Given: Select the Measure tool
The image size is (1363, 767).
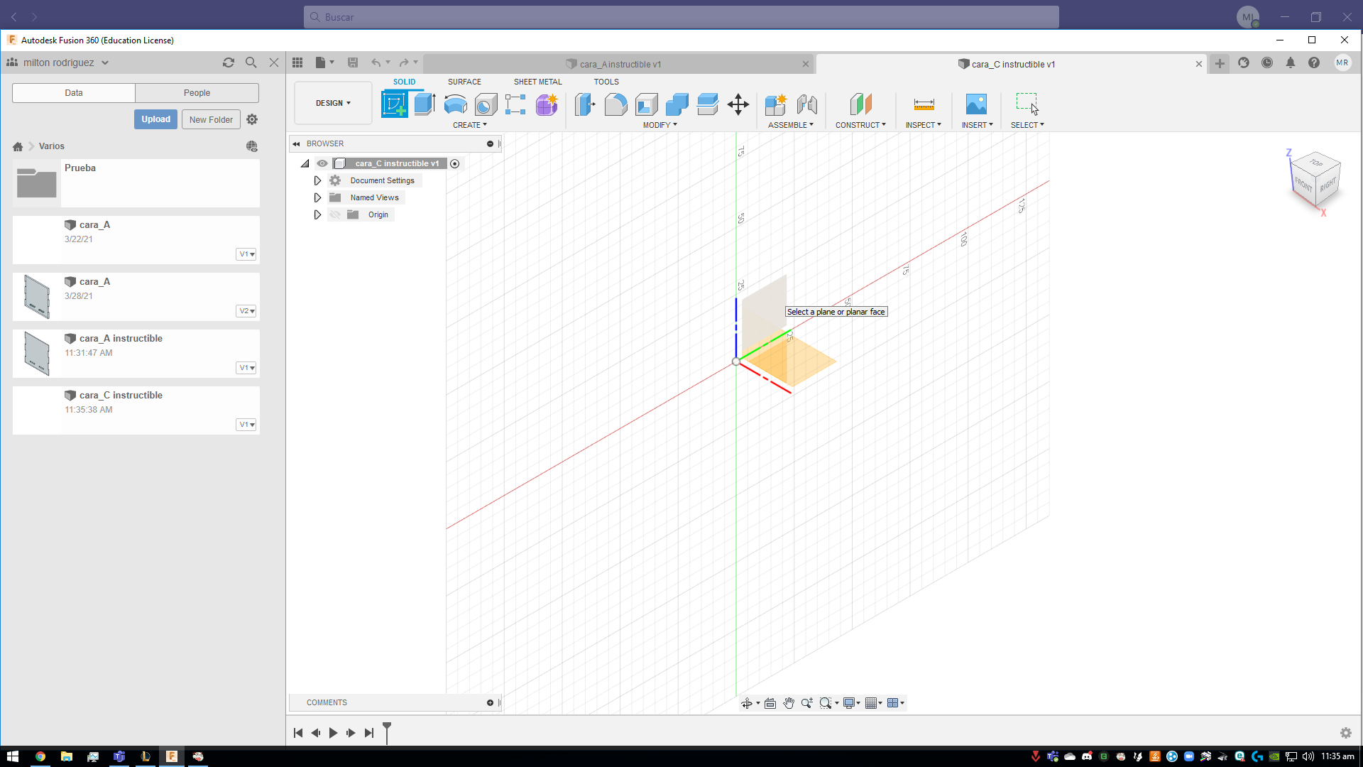Looking at the screenshot, I should (x=924, y=104).
